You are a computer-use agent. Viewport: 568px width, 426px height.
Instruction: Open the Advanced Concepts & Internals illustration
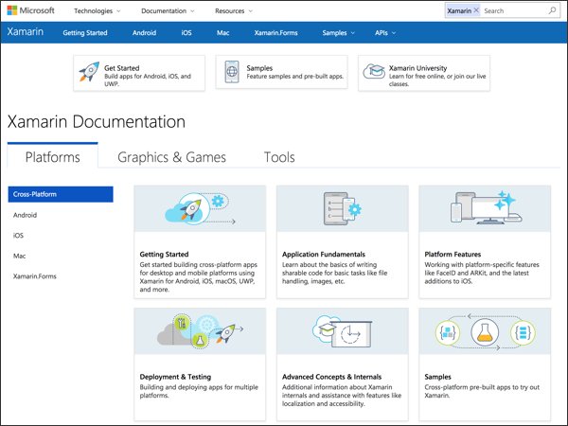click(x=343, y=331)
